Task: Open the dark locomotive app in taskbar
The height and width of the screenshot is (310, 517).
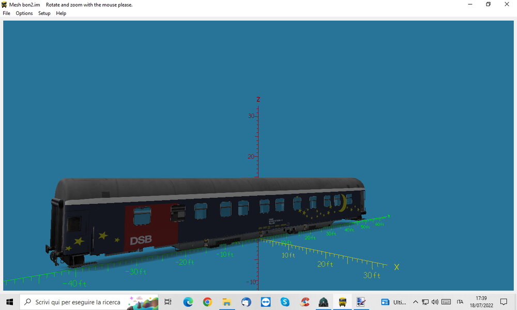Action: [x=324, y=302]
